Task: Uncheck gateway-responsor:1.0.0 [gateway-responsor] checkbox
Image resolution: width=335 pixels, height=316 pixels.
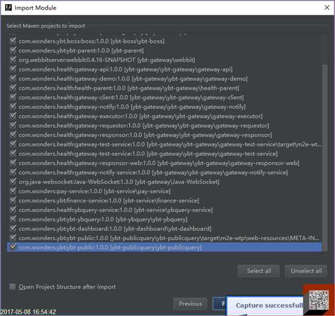Action: [13, 135]
